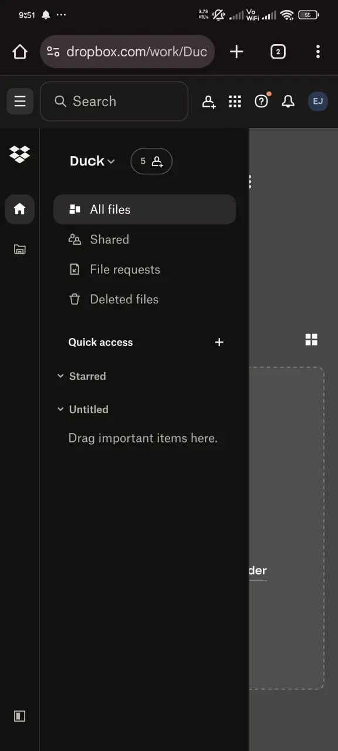Open the Shared section
This screenshot has height=751, width=338.
coord(144,239)
